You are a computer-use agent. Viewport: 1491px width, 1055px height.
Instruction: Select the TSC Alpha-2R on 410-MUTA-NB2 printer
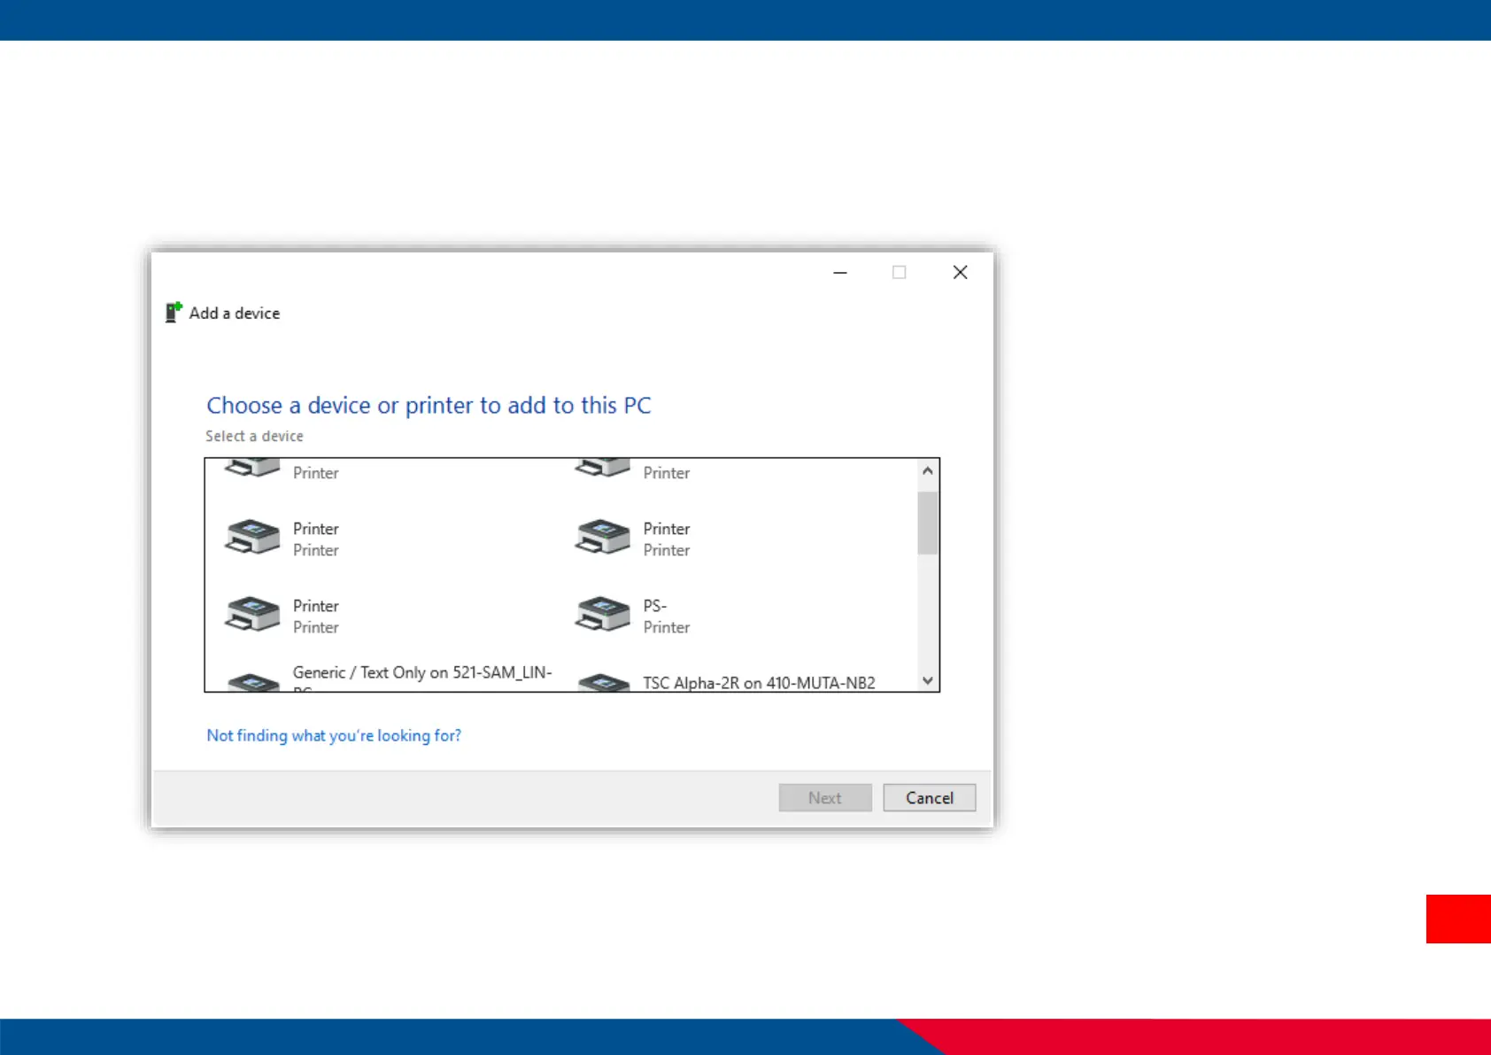click(726, 682)
